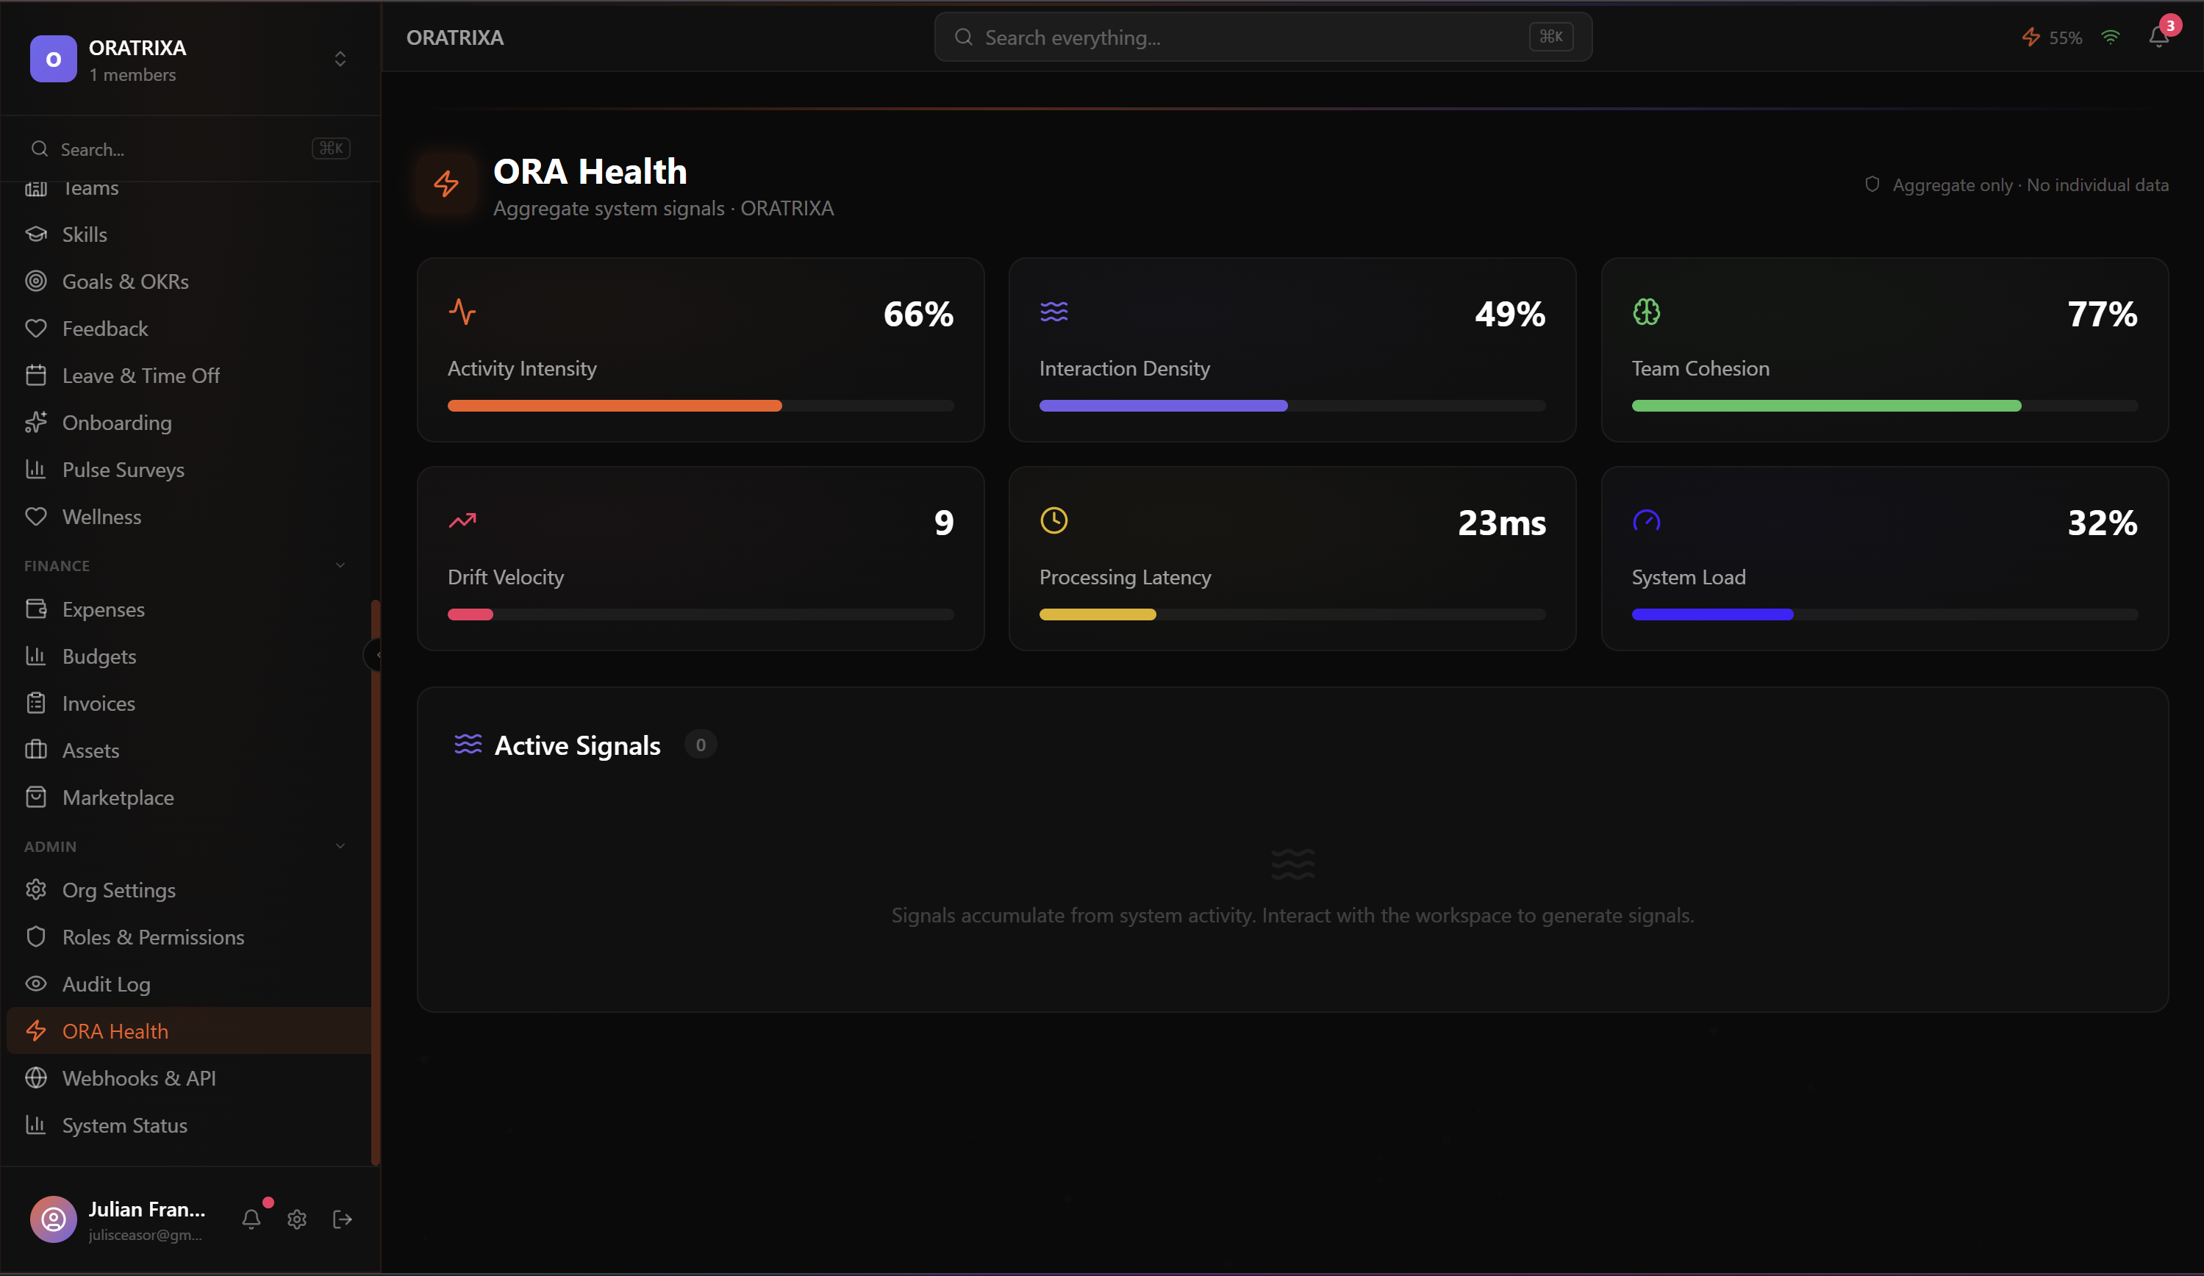Click the Leave & Time Off calendar icon
The image size is (2204, 1276).
tap(36, 375)
